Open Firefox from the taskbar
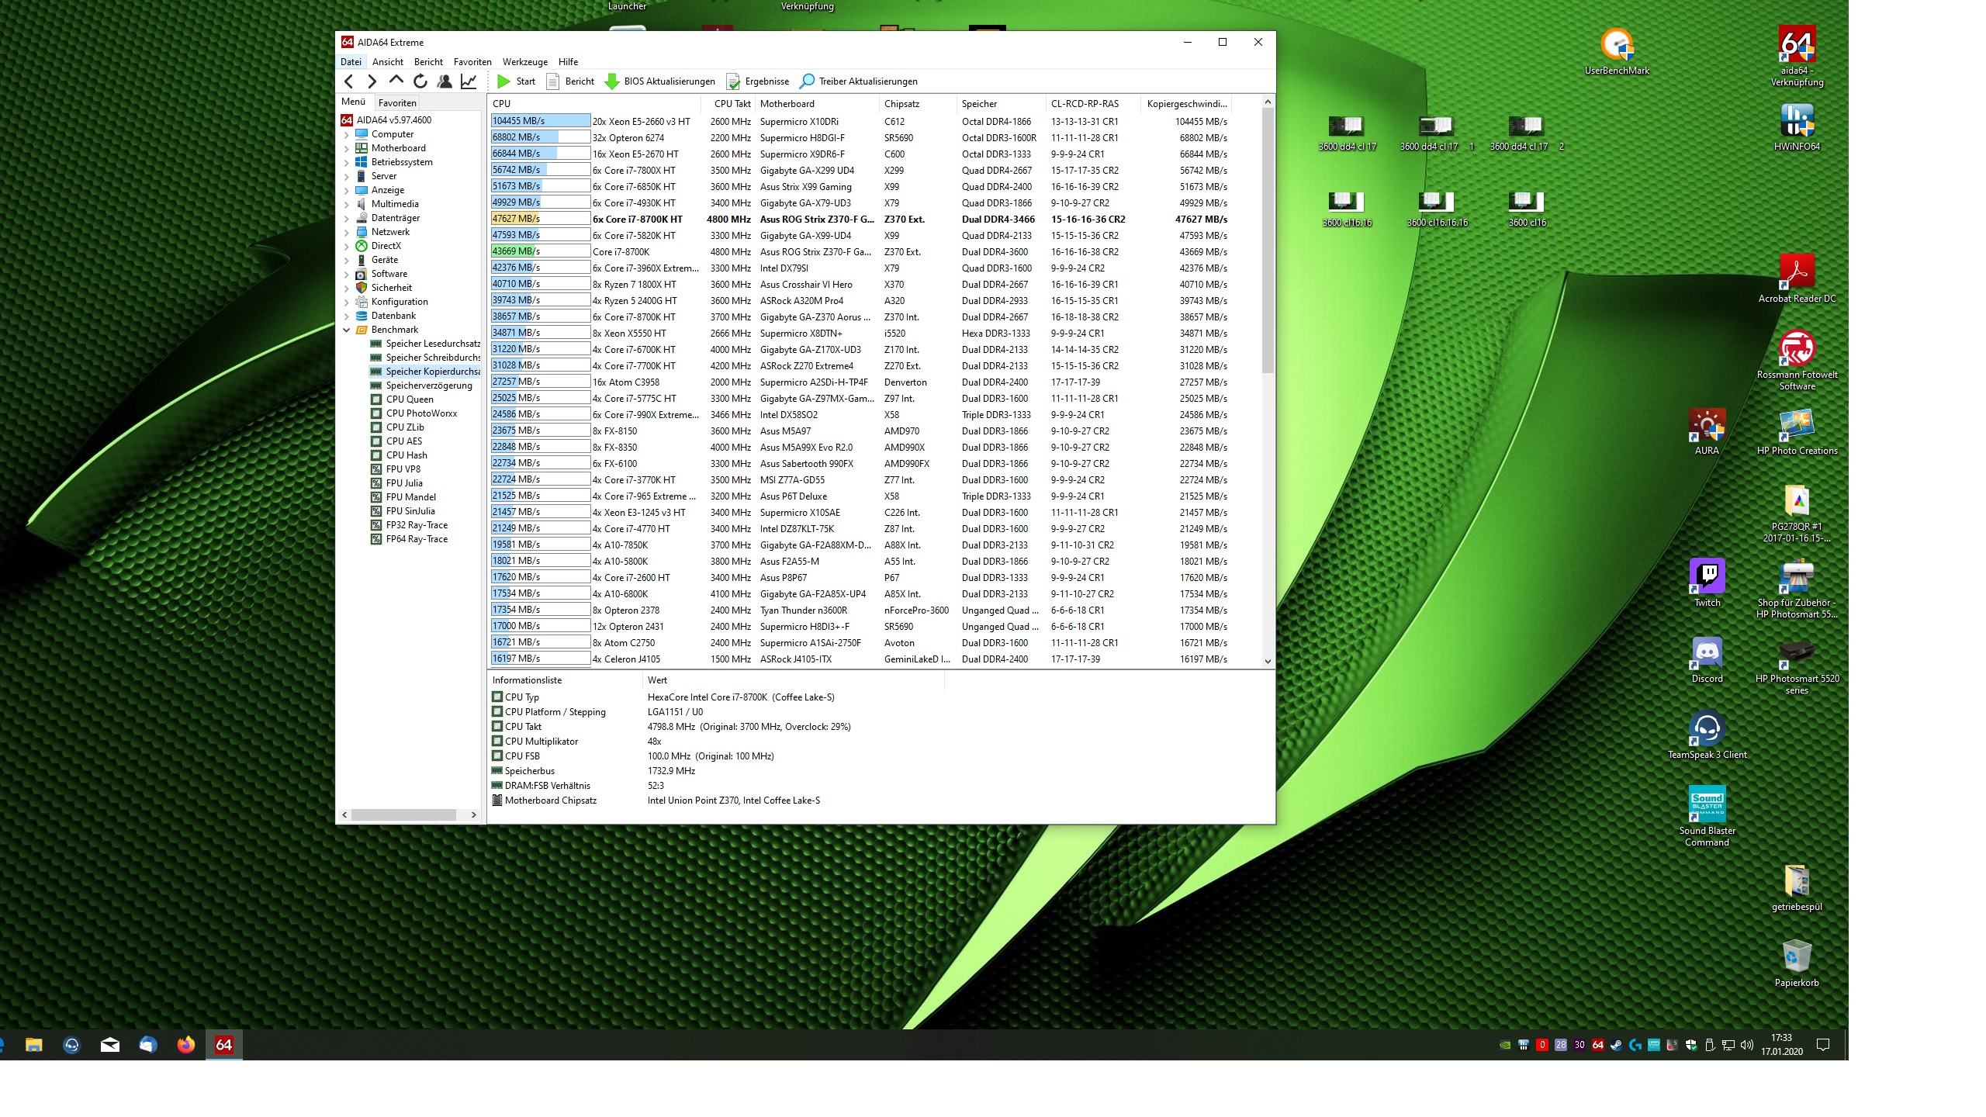1986x1117 pixels. coord(185,1045)
